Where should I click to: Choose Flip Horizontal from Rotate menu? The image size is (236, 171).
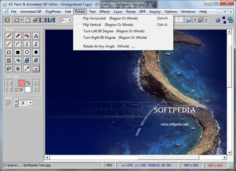point(123,18)
